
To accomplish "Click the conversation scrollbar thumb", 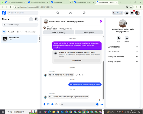I will [x=103, y=80].
